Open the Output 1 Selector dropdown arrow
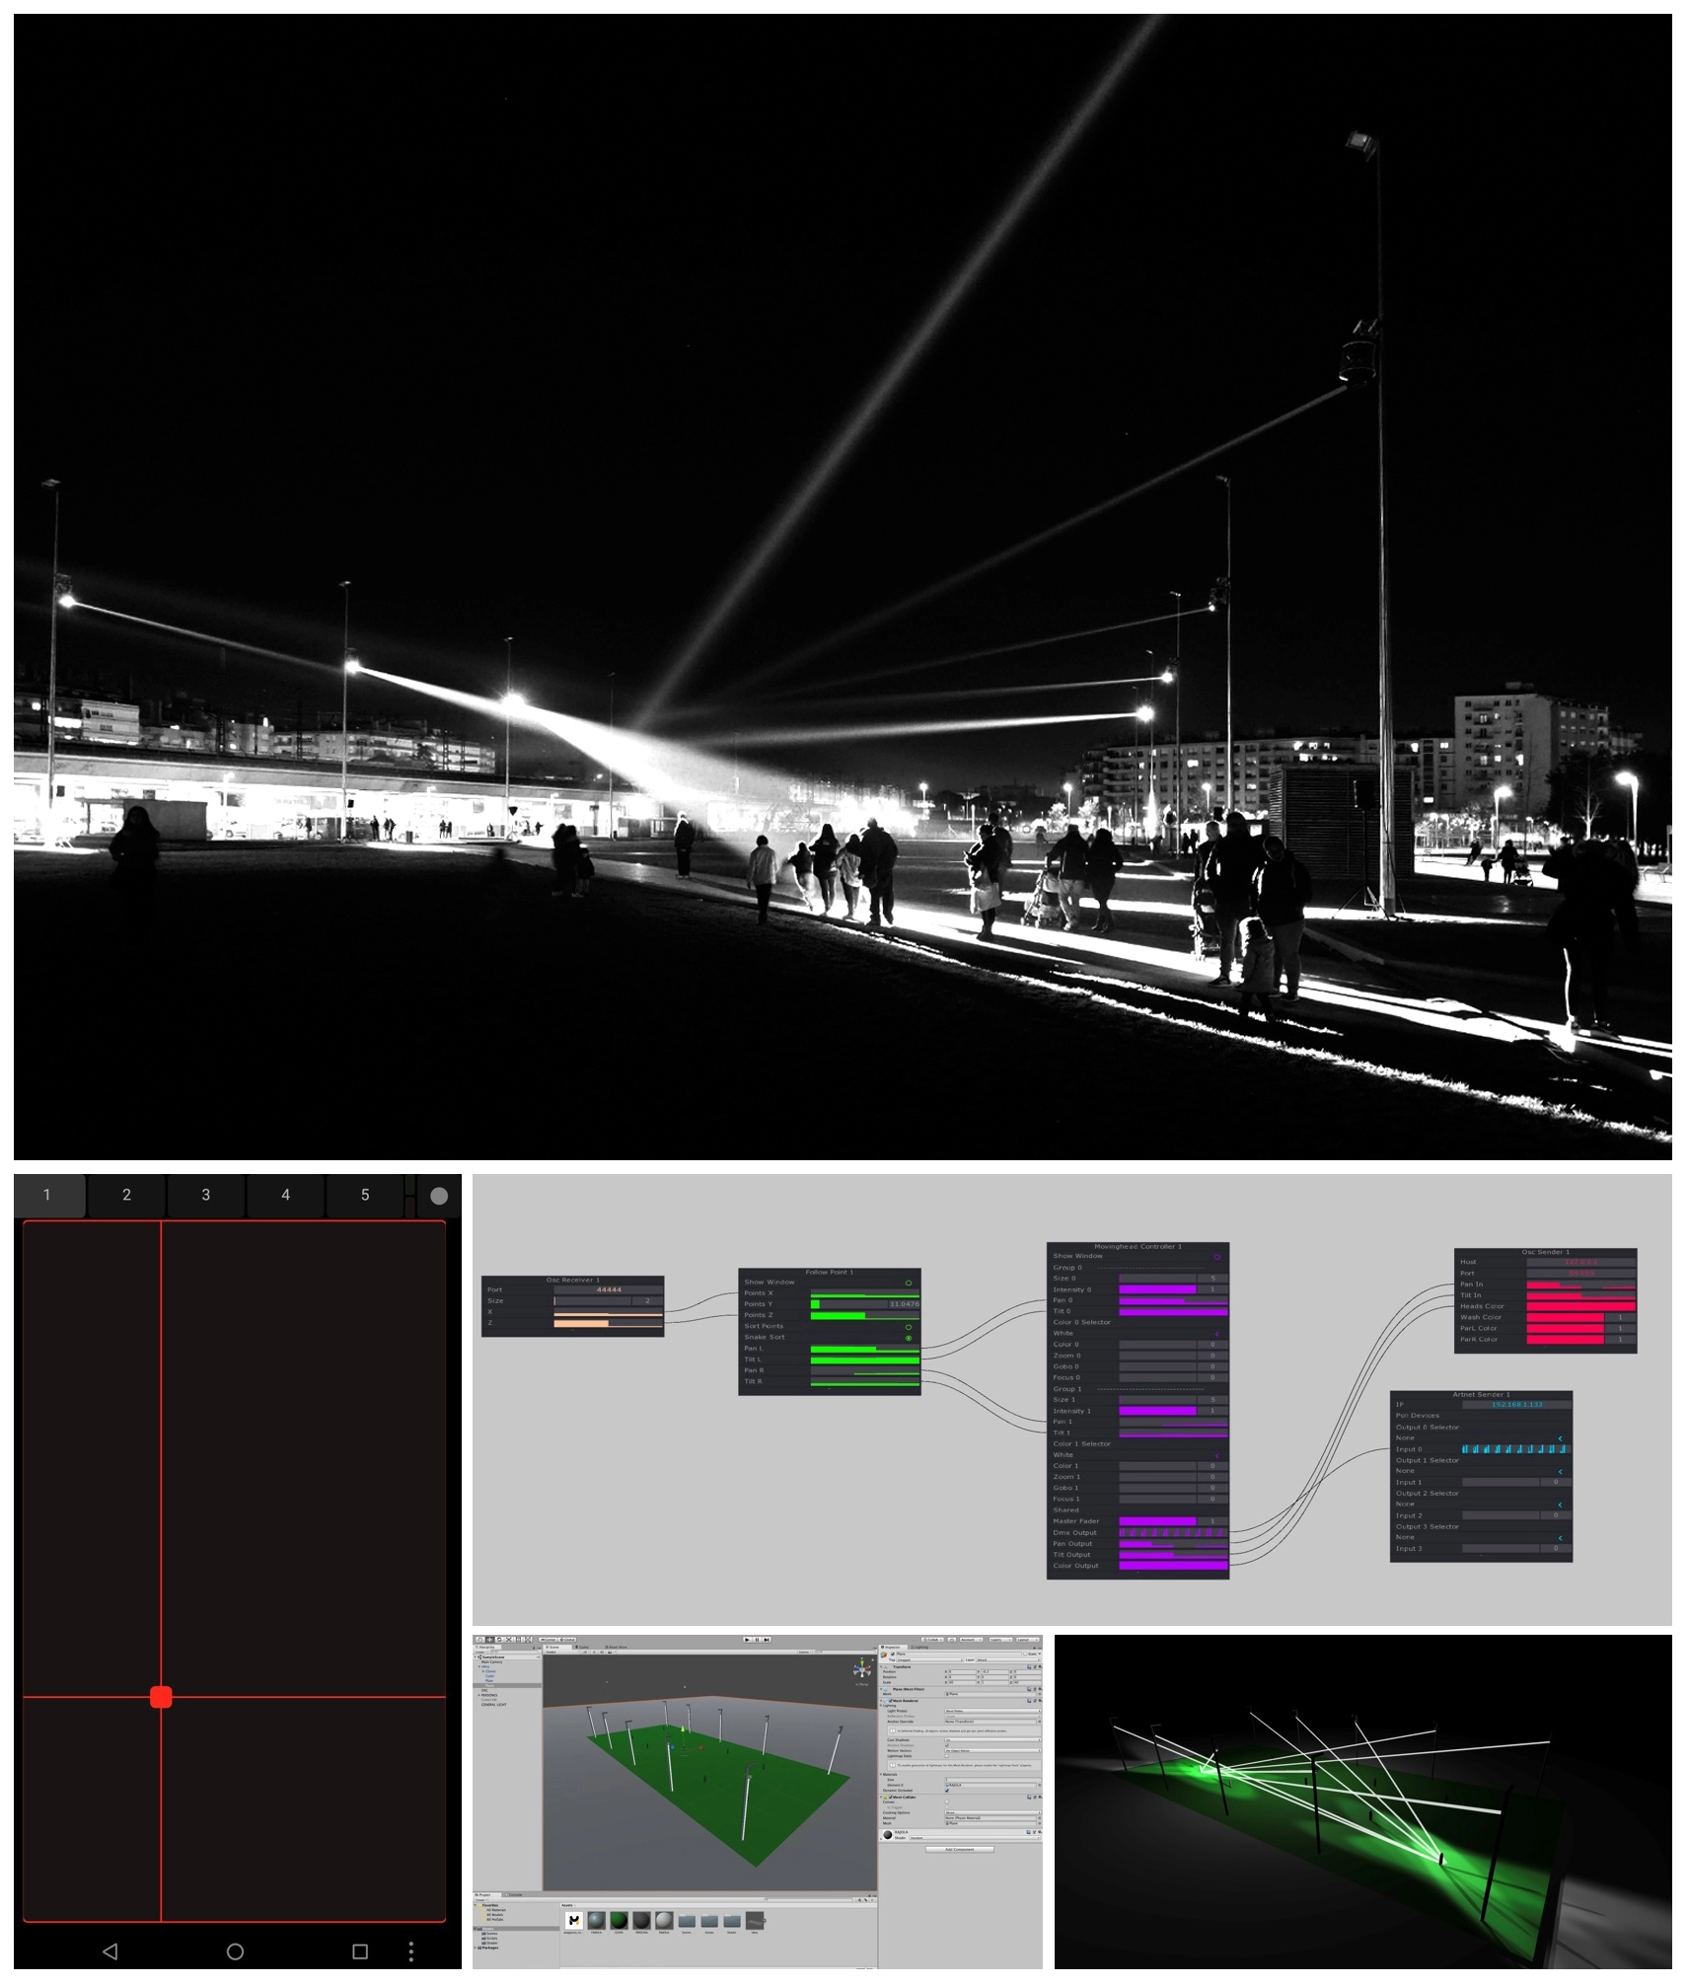The image size is (1688, 1985). 1560,1472
